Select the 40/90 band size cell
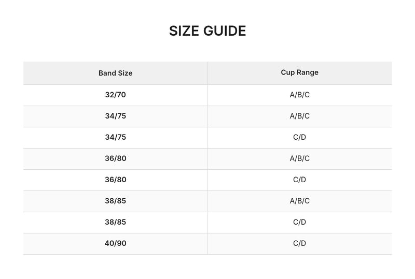The width and height of the screenshot is (415, 279). 115,244
